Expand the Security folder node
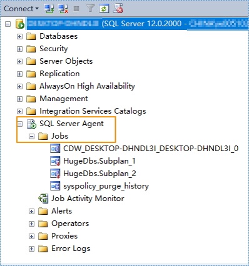 tap(19, 49)
